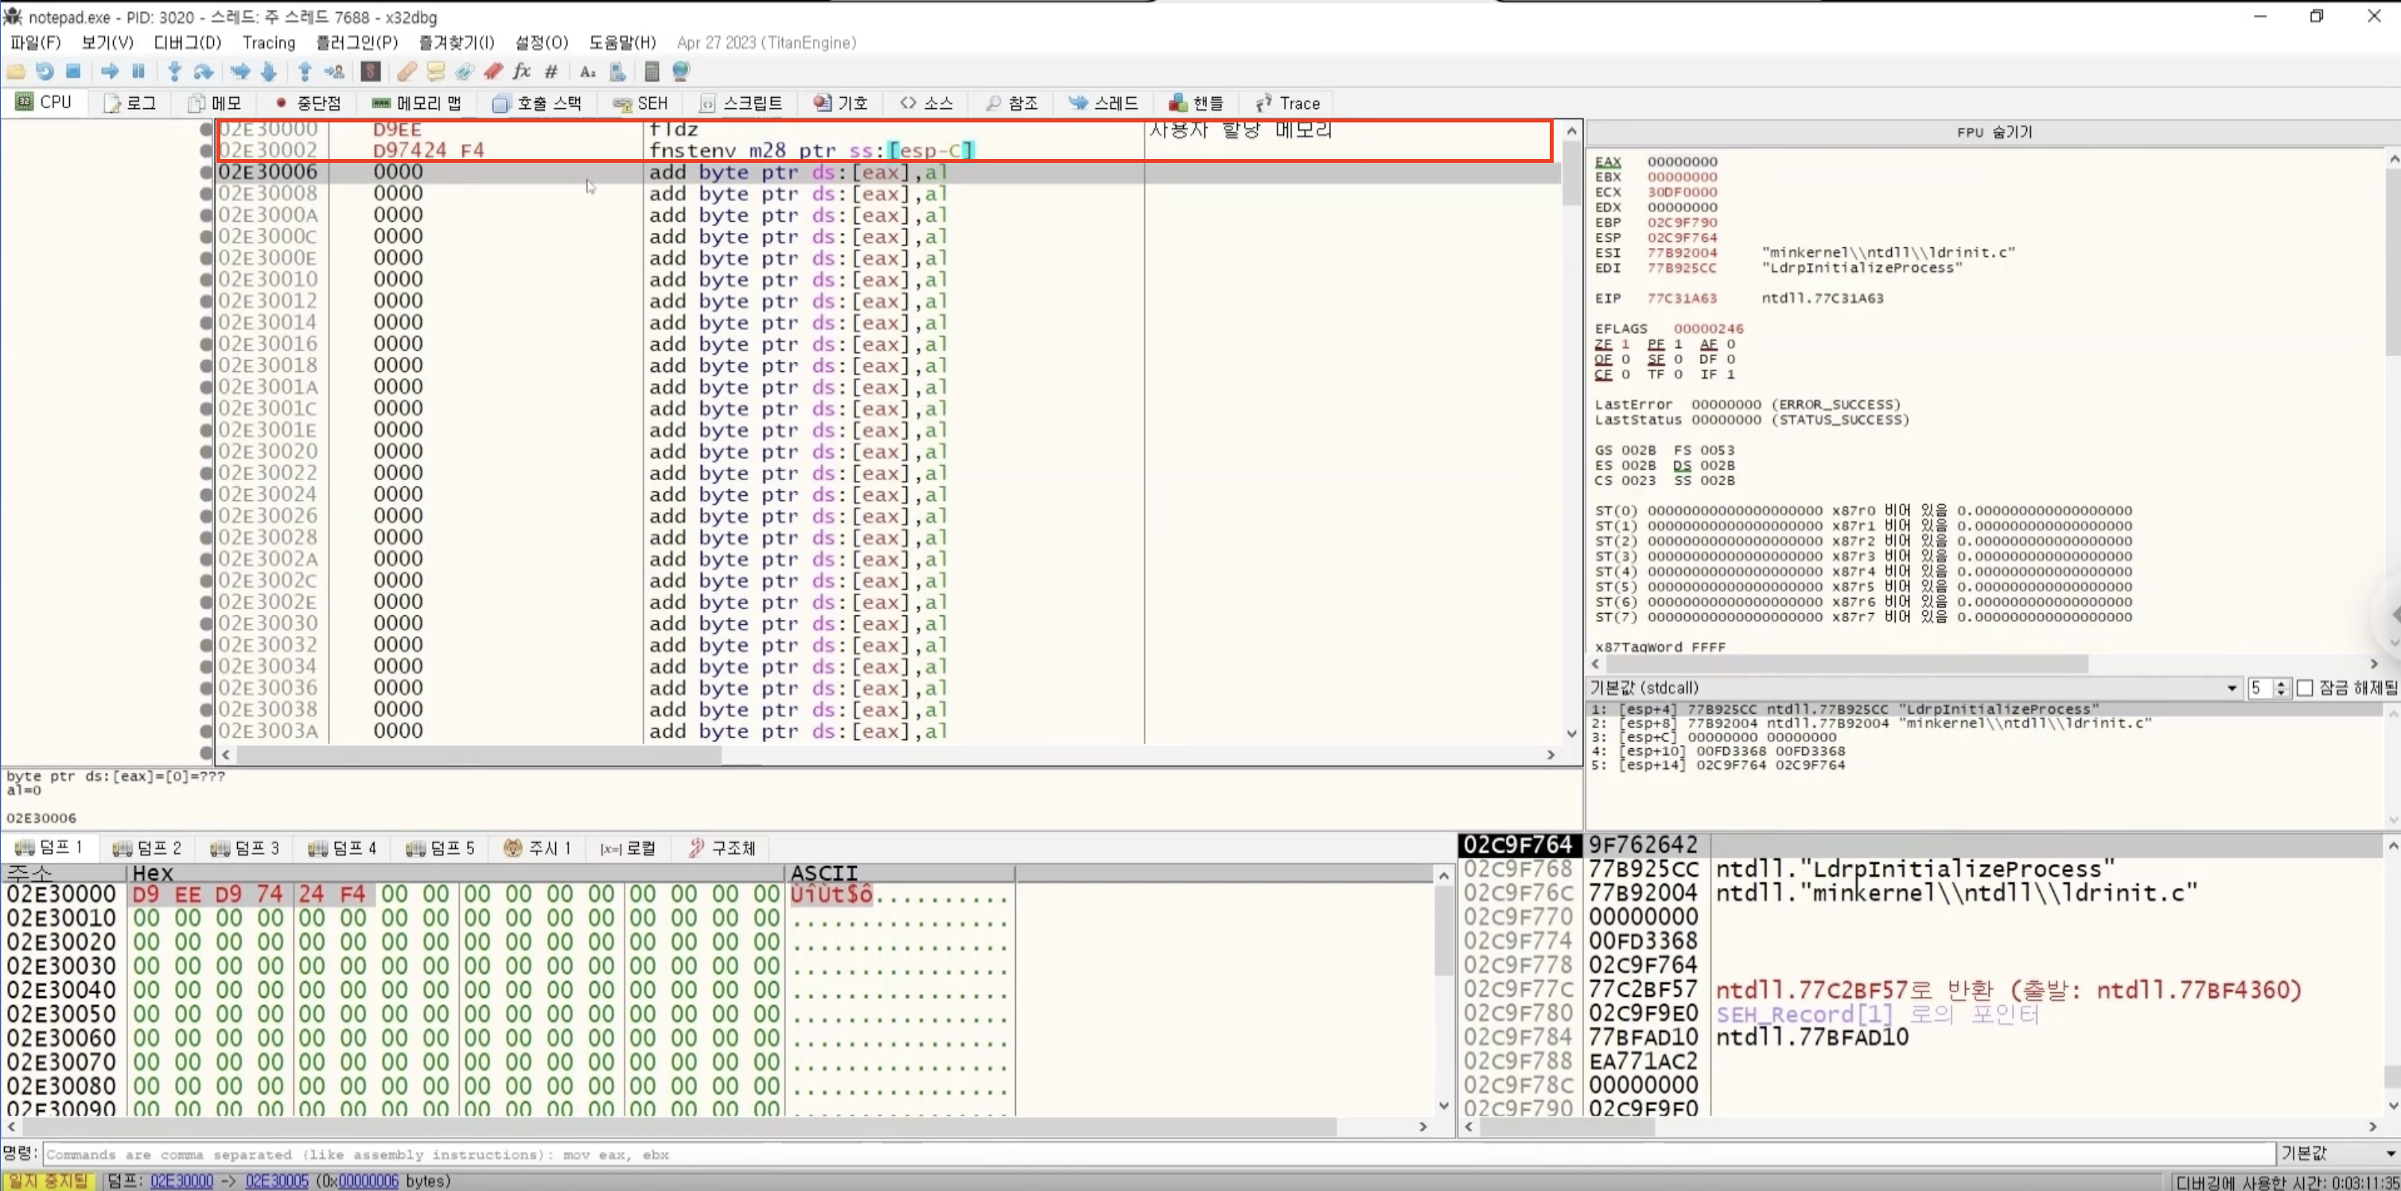Toggle breakpoint bullet at address 02E30010
Viewport: 2401px width, 1191px height.
click(206, 279)
